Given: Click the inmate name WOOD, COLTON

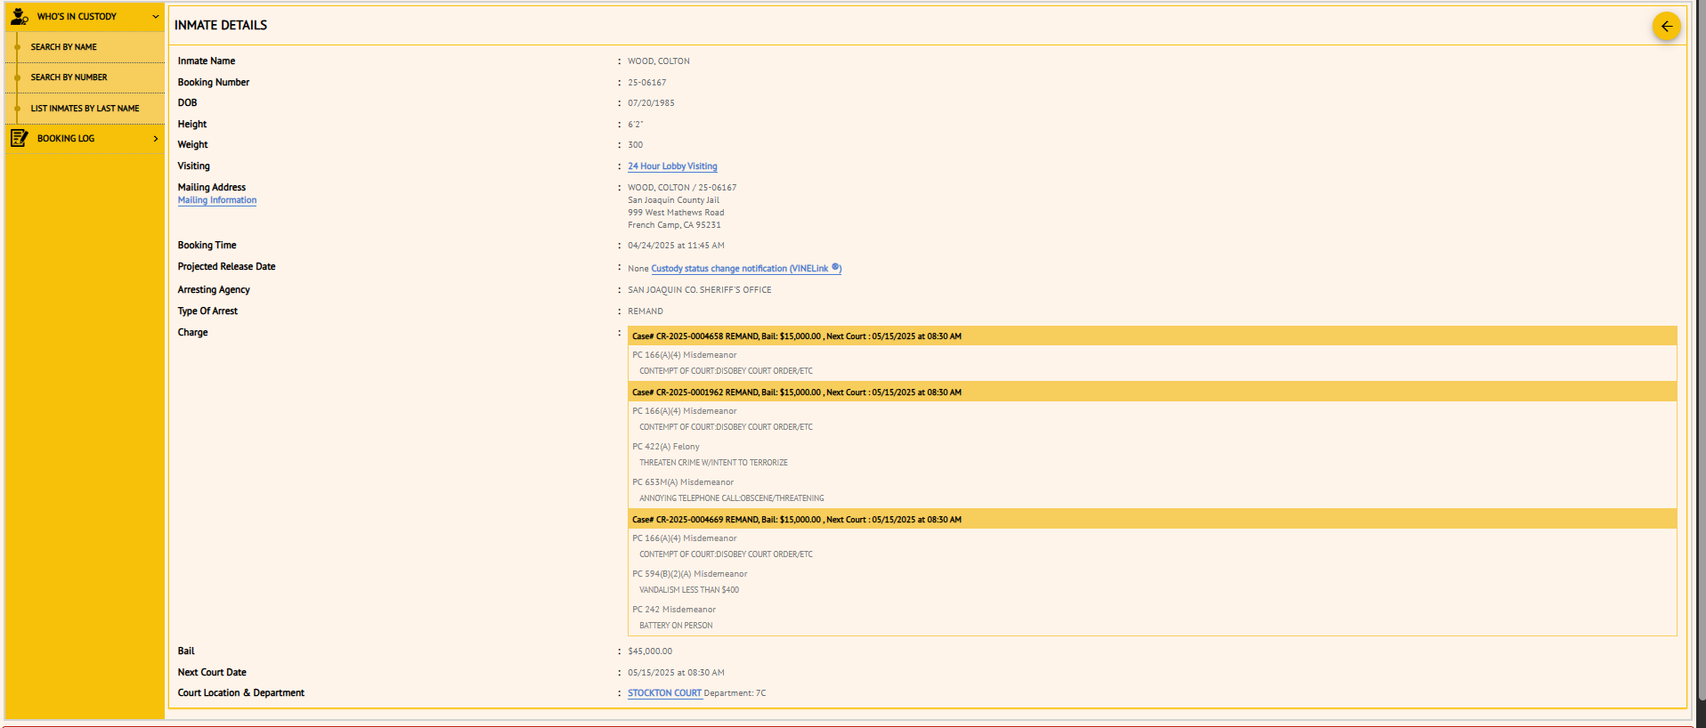Looking at the screenshot, I should coord(659,61).
